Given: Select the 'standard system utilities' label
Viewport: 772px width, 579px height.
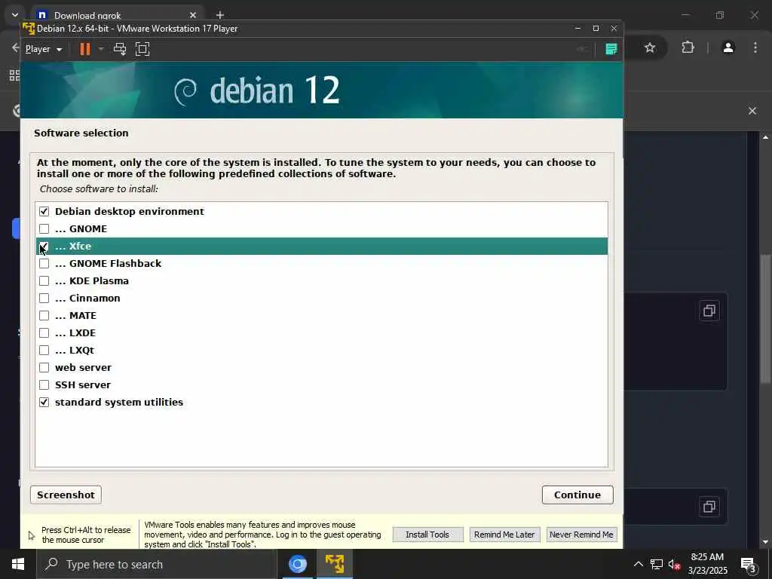Looking at the screenshot, I should 119,403.
